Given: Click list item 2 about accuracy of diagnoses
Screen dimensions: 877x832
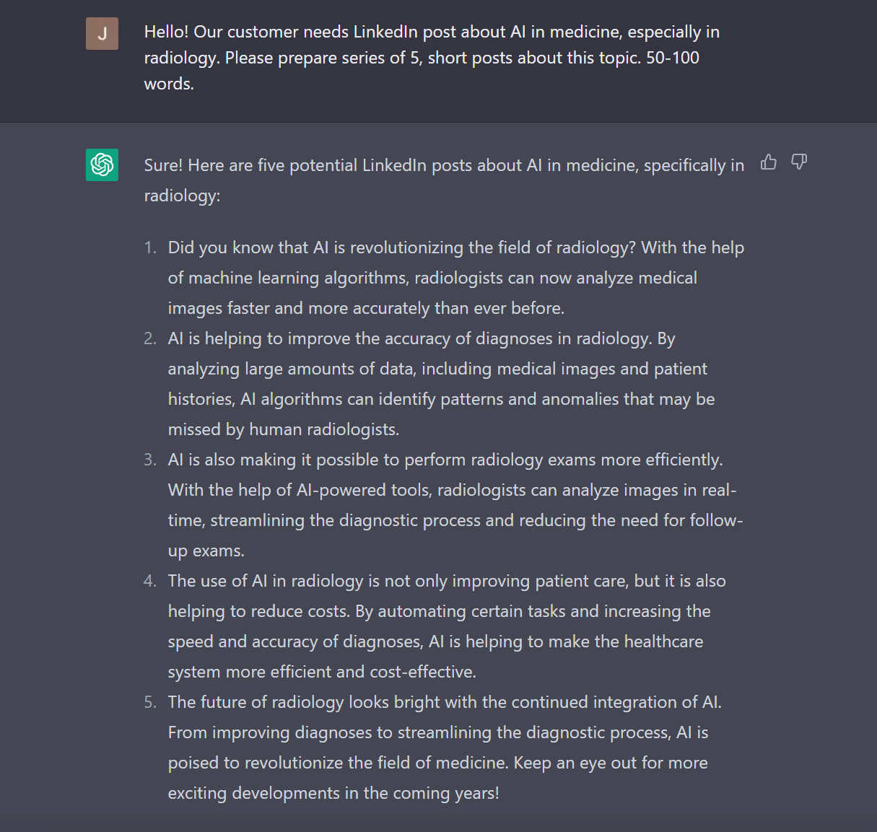Looking at the screenshot, I should (x=442, y=384).
